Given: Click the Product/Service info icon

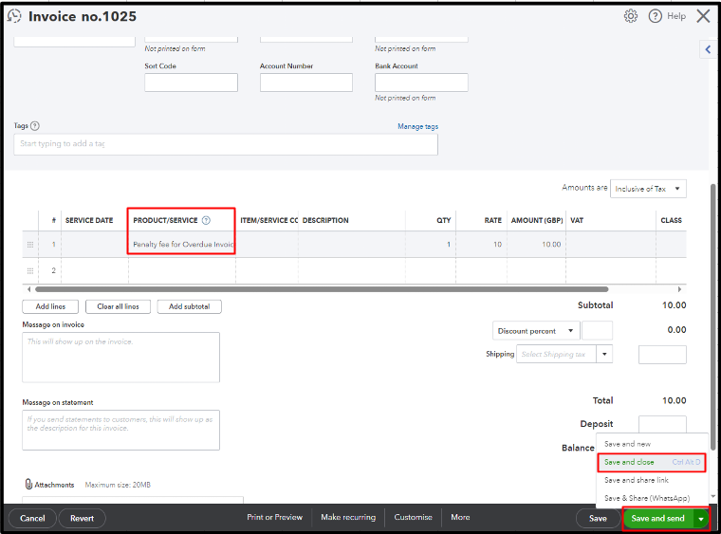Looking at the screenshot, I should tap(206, 220).
